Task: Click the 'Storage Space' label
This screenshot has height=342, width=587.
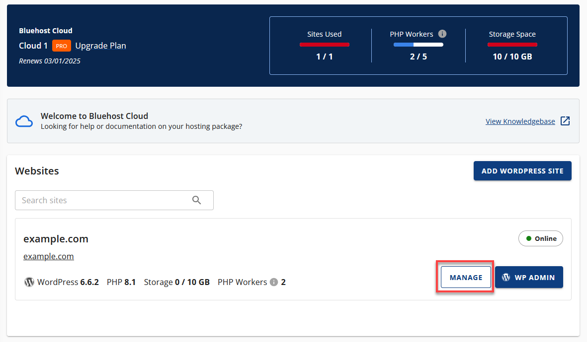Action: pos(512,34)
